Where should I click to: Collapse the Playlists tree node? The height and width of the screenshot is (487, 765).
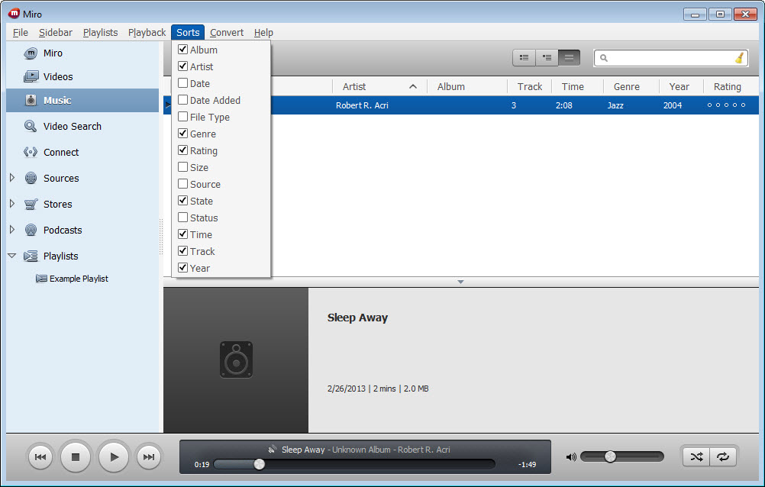tap(12, 256)
